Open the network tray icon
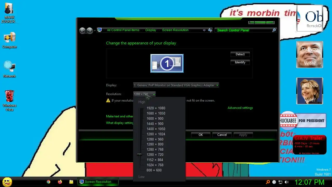The image size is (332, 187). [280, 182]
